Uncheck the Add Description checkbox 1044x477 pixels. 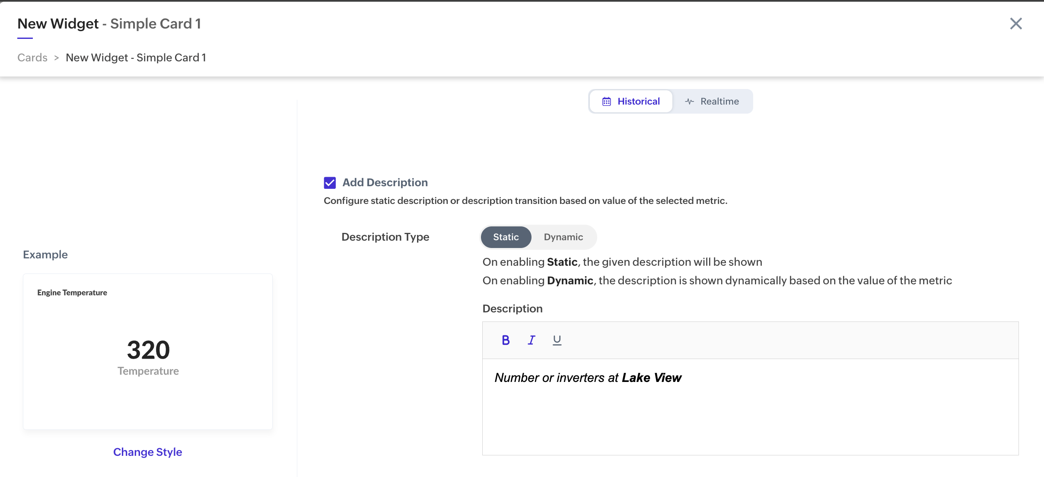pos(330,183)
